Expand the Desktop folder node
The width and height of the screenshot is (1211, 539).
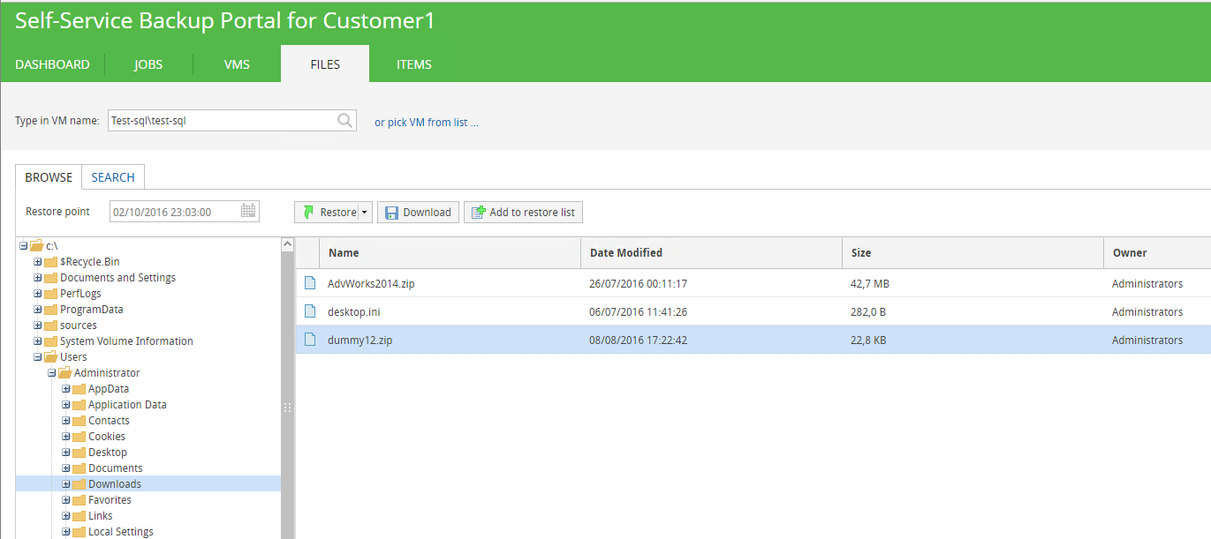coord(65,453)
